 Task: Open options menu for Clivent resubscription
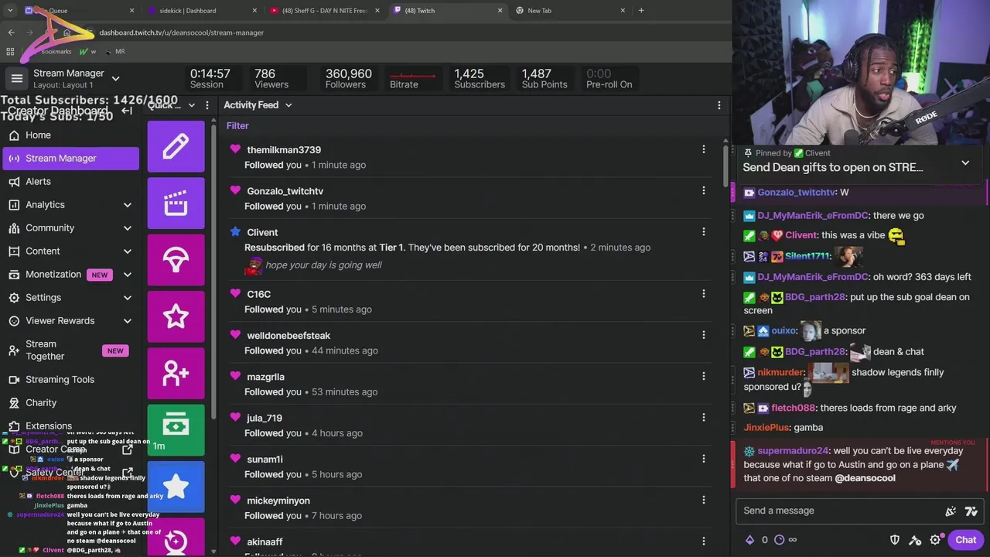(703, 232)
